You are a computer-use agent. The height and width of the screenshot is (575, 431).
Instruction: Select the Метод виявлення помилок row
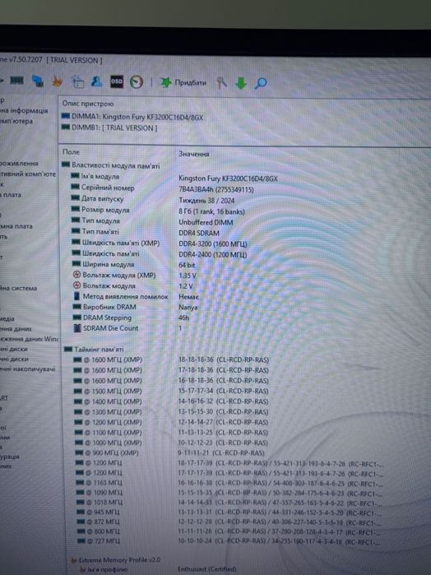(136, 296)
